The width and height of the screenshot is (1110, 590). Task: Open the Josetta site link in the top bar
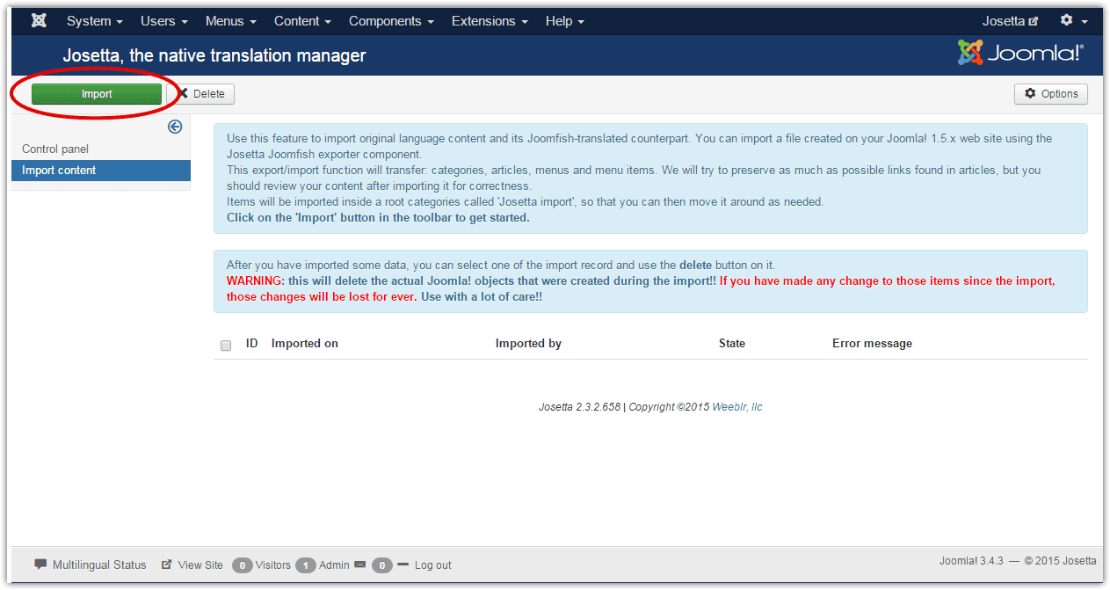[x=1010, y=21]
